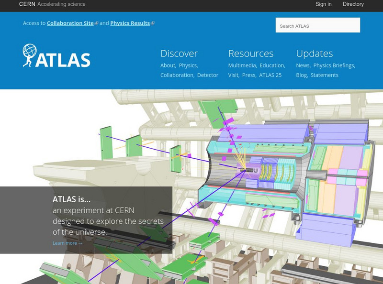Screen dimensions: 383x284
Task: Open the Discover menu heading
Action: coord(179,54)
